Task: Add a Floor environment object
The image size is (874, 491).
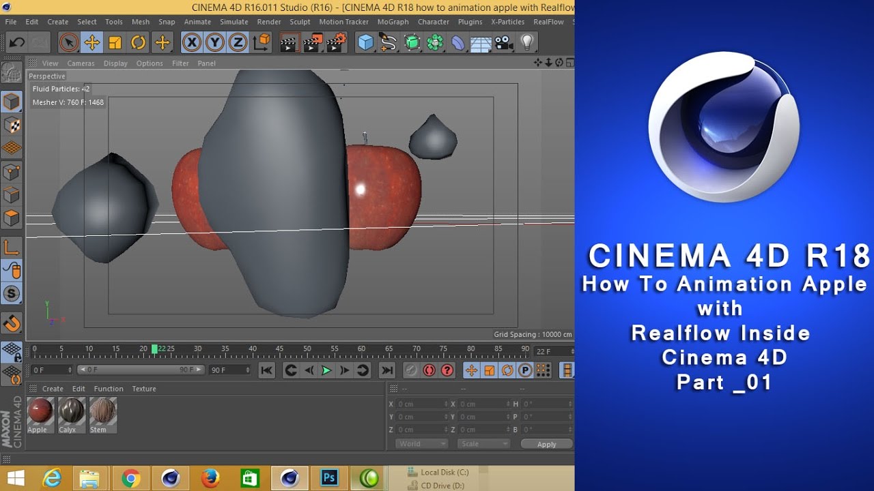Action: point(481,43)
